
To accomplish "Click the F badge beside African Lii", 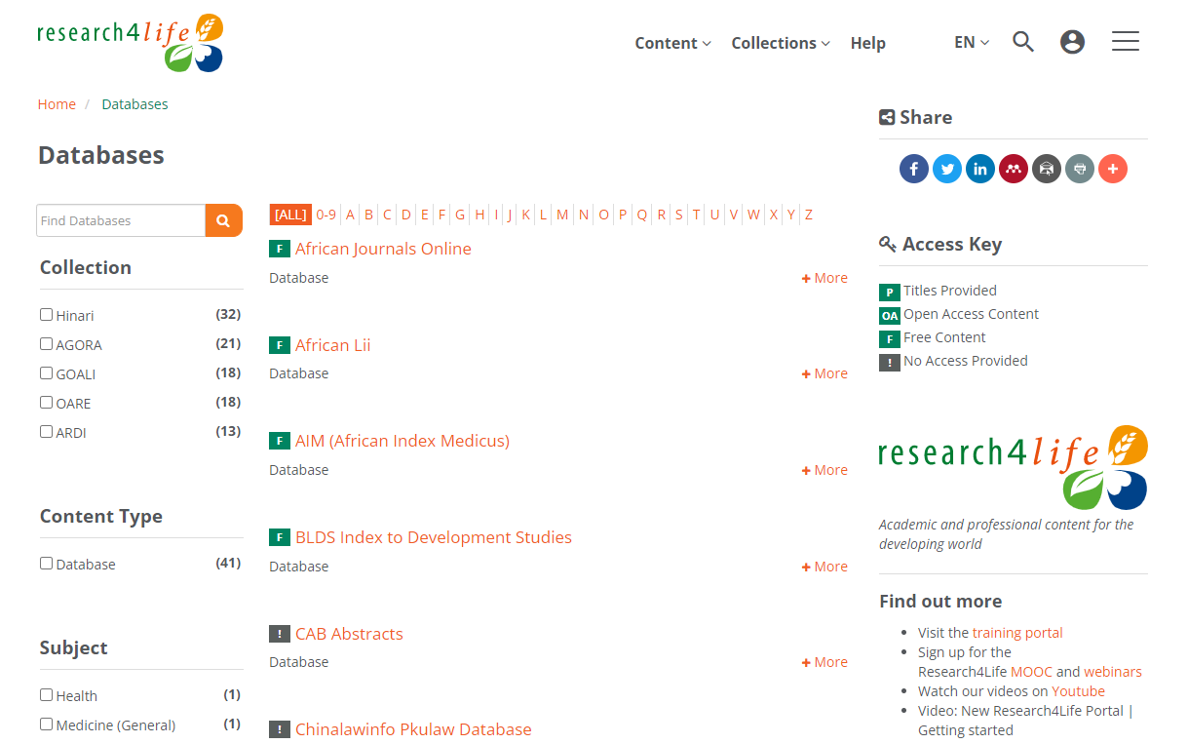I will 280,345.
